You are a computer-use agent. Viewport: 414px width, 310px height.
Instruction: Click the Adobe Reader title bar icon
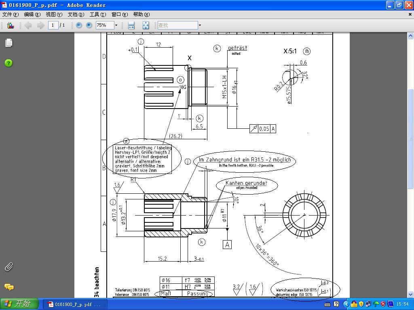[4, 5]
